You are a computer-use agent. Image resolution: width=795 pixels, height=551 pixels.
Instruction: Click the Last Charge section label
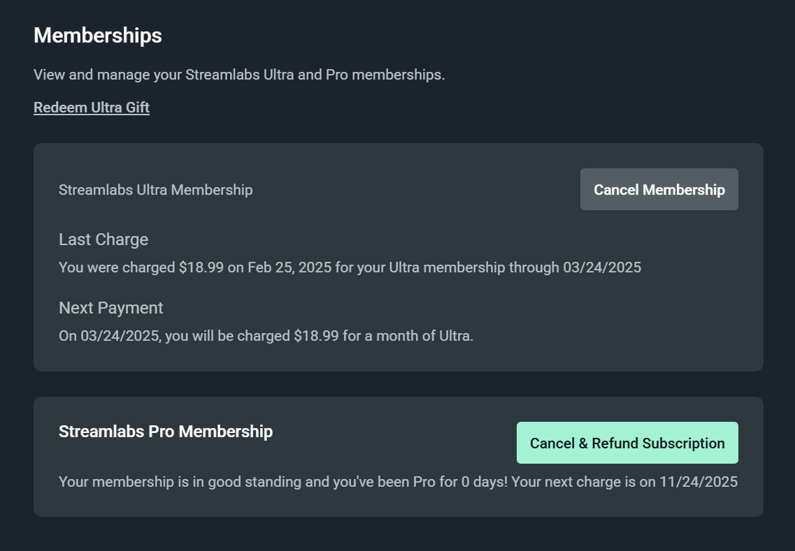click(103, 239)
